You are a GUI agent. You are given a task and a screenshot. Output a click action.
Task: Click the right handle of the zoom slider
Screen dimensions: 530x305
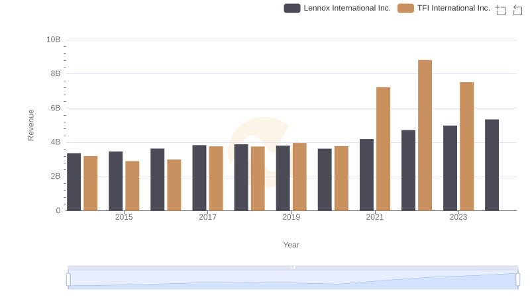[517, 280]
